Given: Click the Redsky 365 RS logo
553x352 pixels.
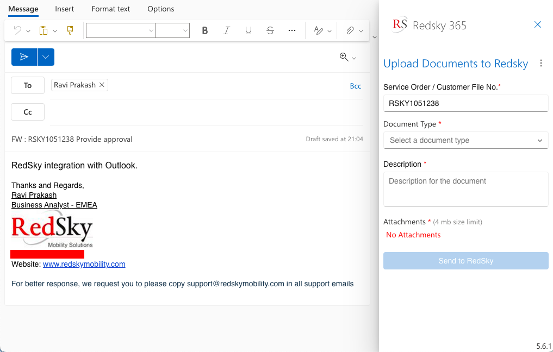Looking at the screenshot, I should click(400, 24).
